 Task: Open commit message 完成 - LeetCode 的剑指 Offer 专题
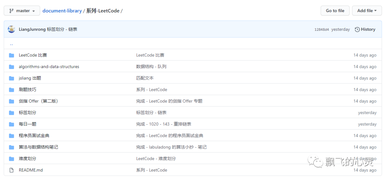[x=169, y=101]
